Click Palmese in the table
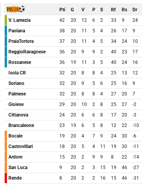 pyautogui.click(x=17, y=94)
